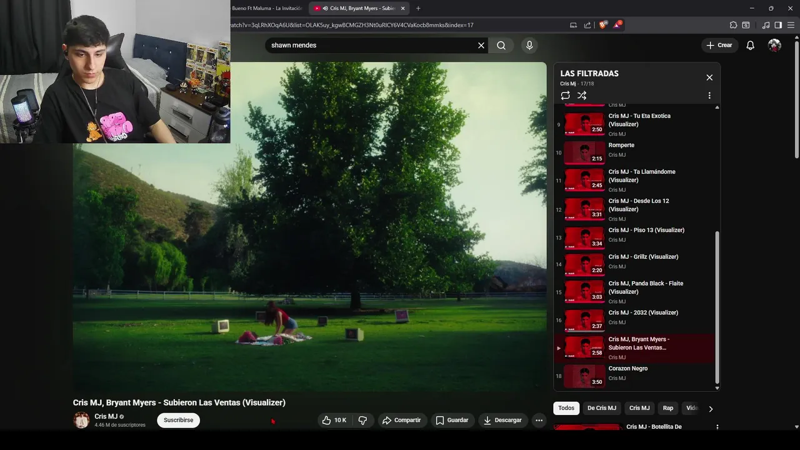Toggle playlist loop

click(x=565, y=96)
